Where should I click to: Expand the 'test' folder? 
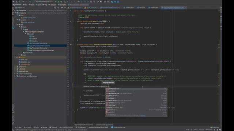pos(19,55)
